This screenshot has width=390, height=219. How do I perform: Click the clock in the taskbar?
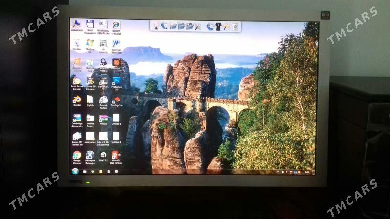point(308,172)
